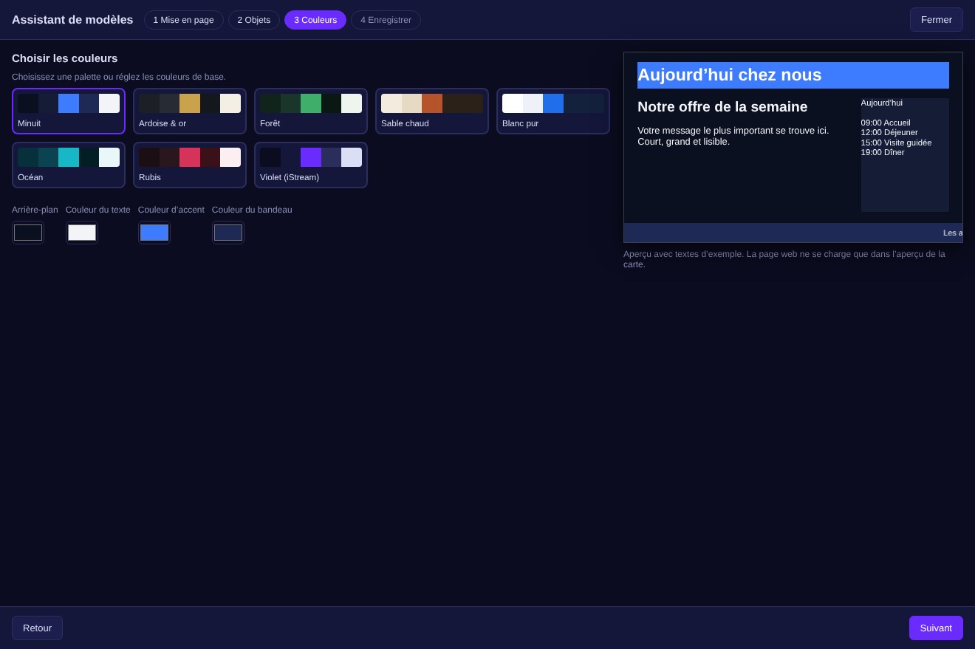Choose the Ardoise & or palette
975x649 pixels.
click(x=190, y=111)
